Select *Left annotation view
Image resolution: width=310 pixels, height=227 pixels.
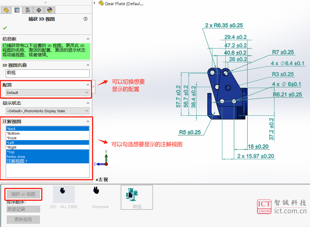[48, 143]
